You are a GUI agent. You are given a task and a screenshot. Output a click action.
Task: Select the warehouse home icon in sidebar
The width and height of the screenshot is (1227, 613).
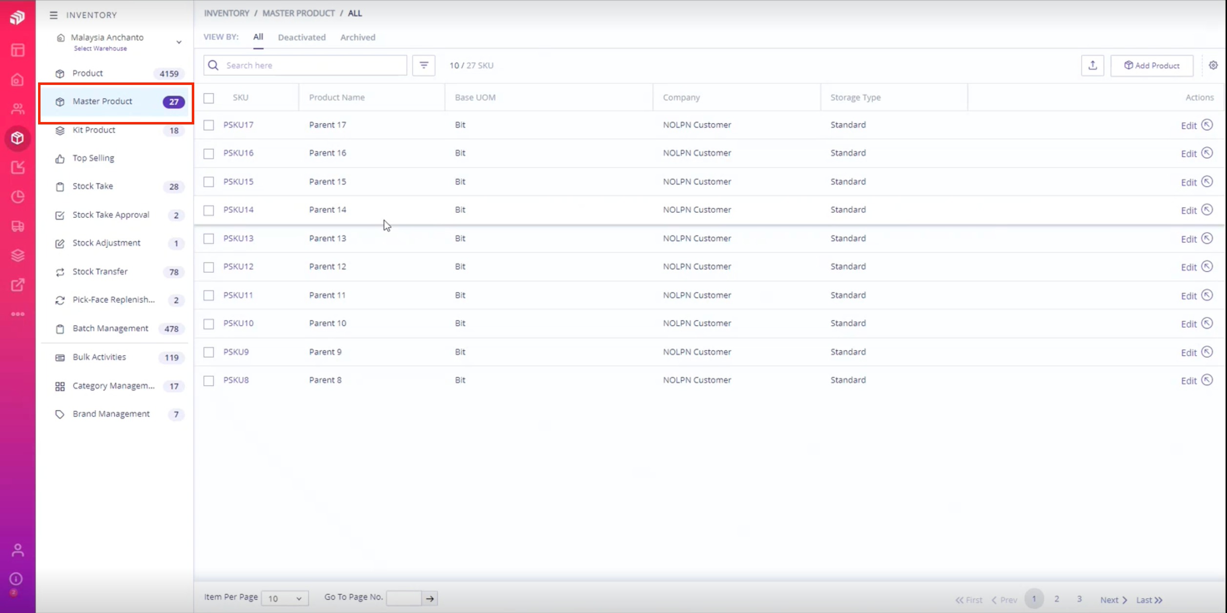pyautogui.click(x=18, y=80)
